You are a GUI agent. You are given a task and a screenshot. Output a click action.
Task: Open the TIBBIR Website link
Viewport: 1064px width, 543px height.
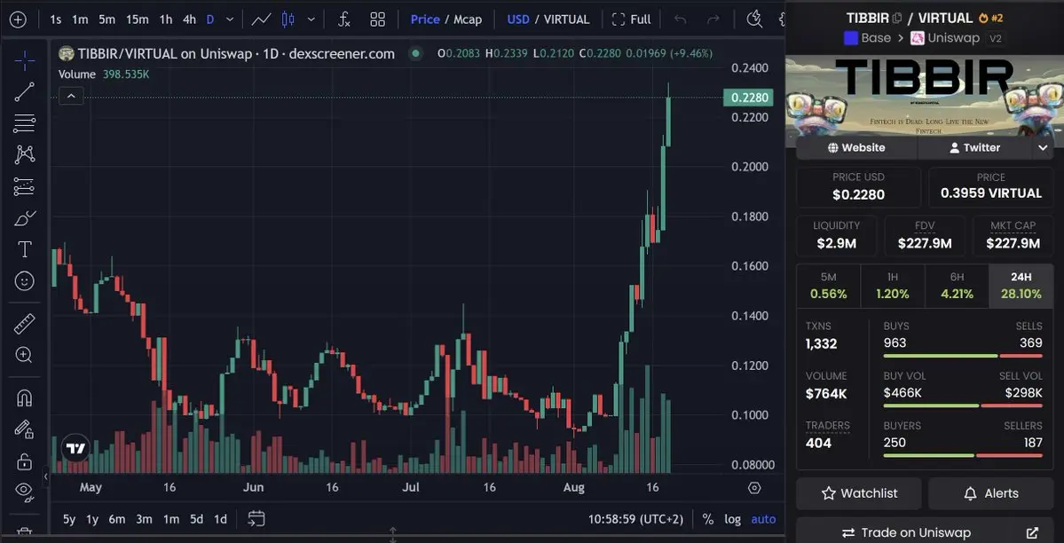[856, 147]
